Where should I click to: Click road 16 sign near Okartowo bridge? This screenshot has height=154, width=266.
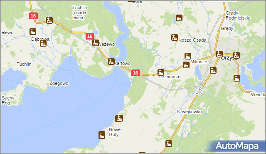click(135, 73)
